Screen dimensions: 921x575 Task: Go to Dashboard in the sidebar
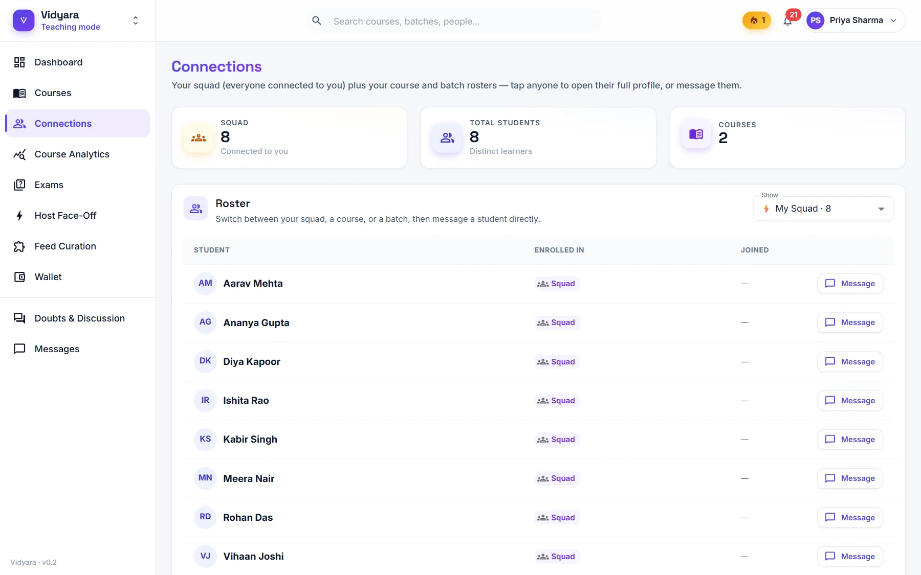[x=78, y=62]
